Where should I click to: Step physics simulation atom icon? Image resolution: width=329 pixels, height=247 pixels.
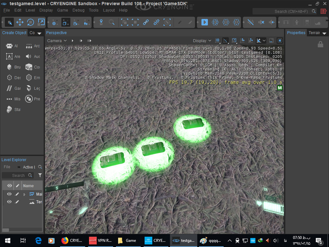[236, 22]
